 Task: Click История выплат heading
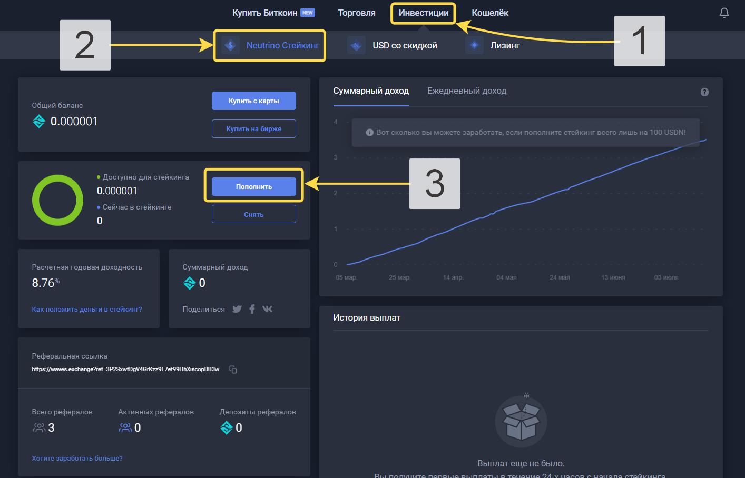(367, 318)
